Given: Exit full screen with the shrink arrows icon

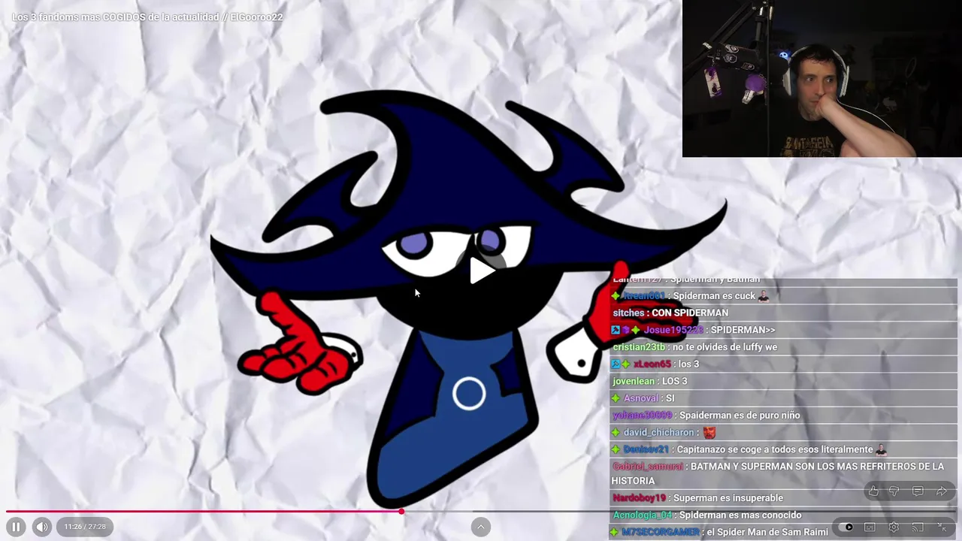Looking at the screenshot, I should [942, 527].
